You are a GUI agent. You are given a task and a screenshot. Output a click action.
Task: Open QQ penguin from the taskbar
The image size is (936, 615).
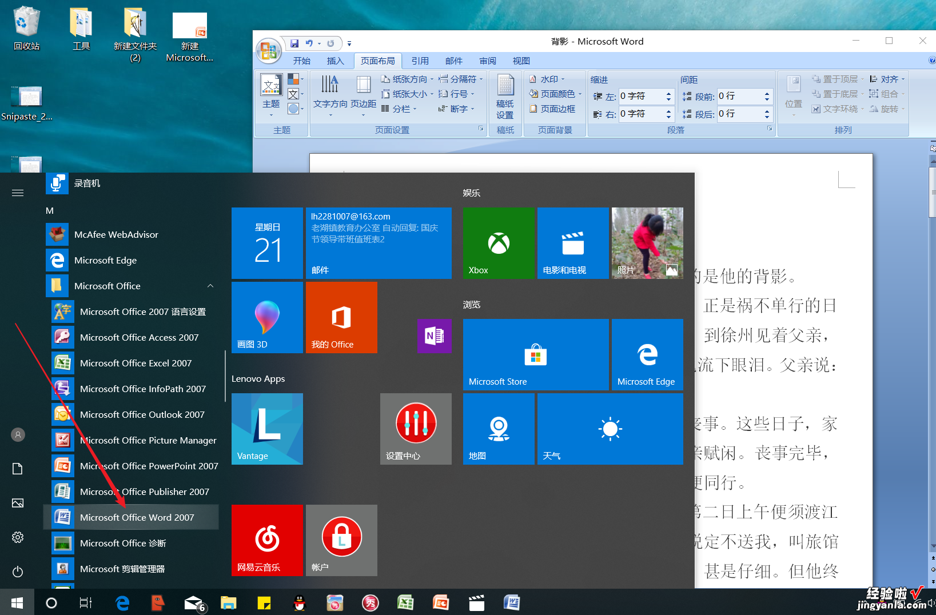pos(299,602)
